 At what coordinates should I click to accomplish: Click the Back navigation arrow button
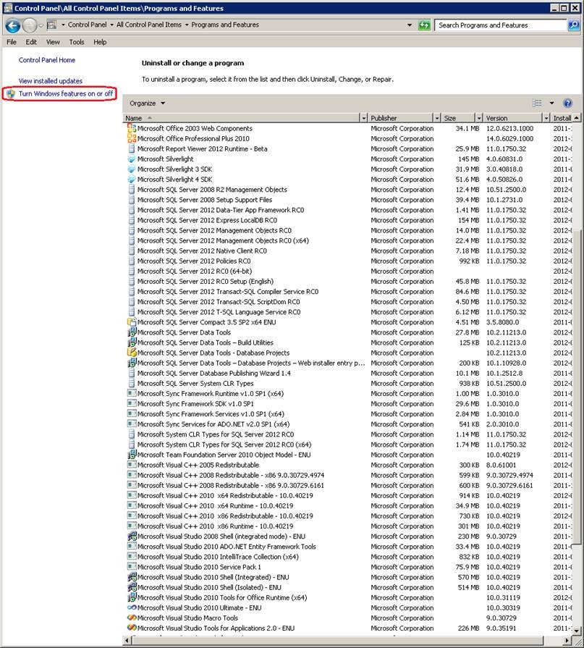pyautogui.click(x=13, y=25)
